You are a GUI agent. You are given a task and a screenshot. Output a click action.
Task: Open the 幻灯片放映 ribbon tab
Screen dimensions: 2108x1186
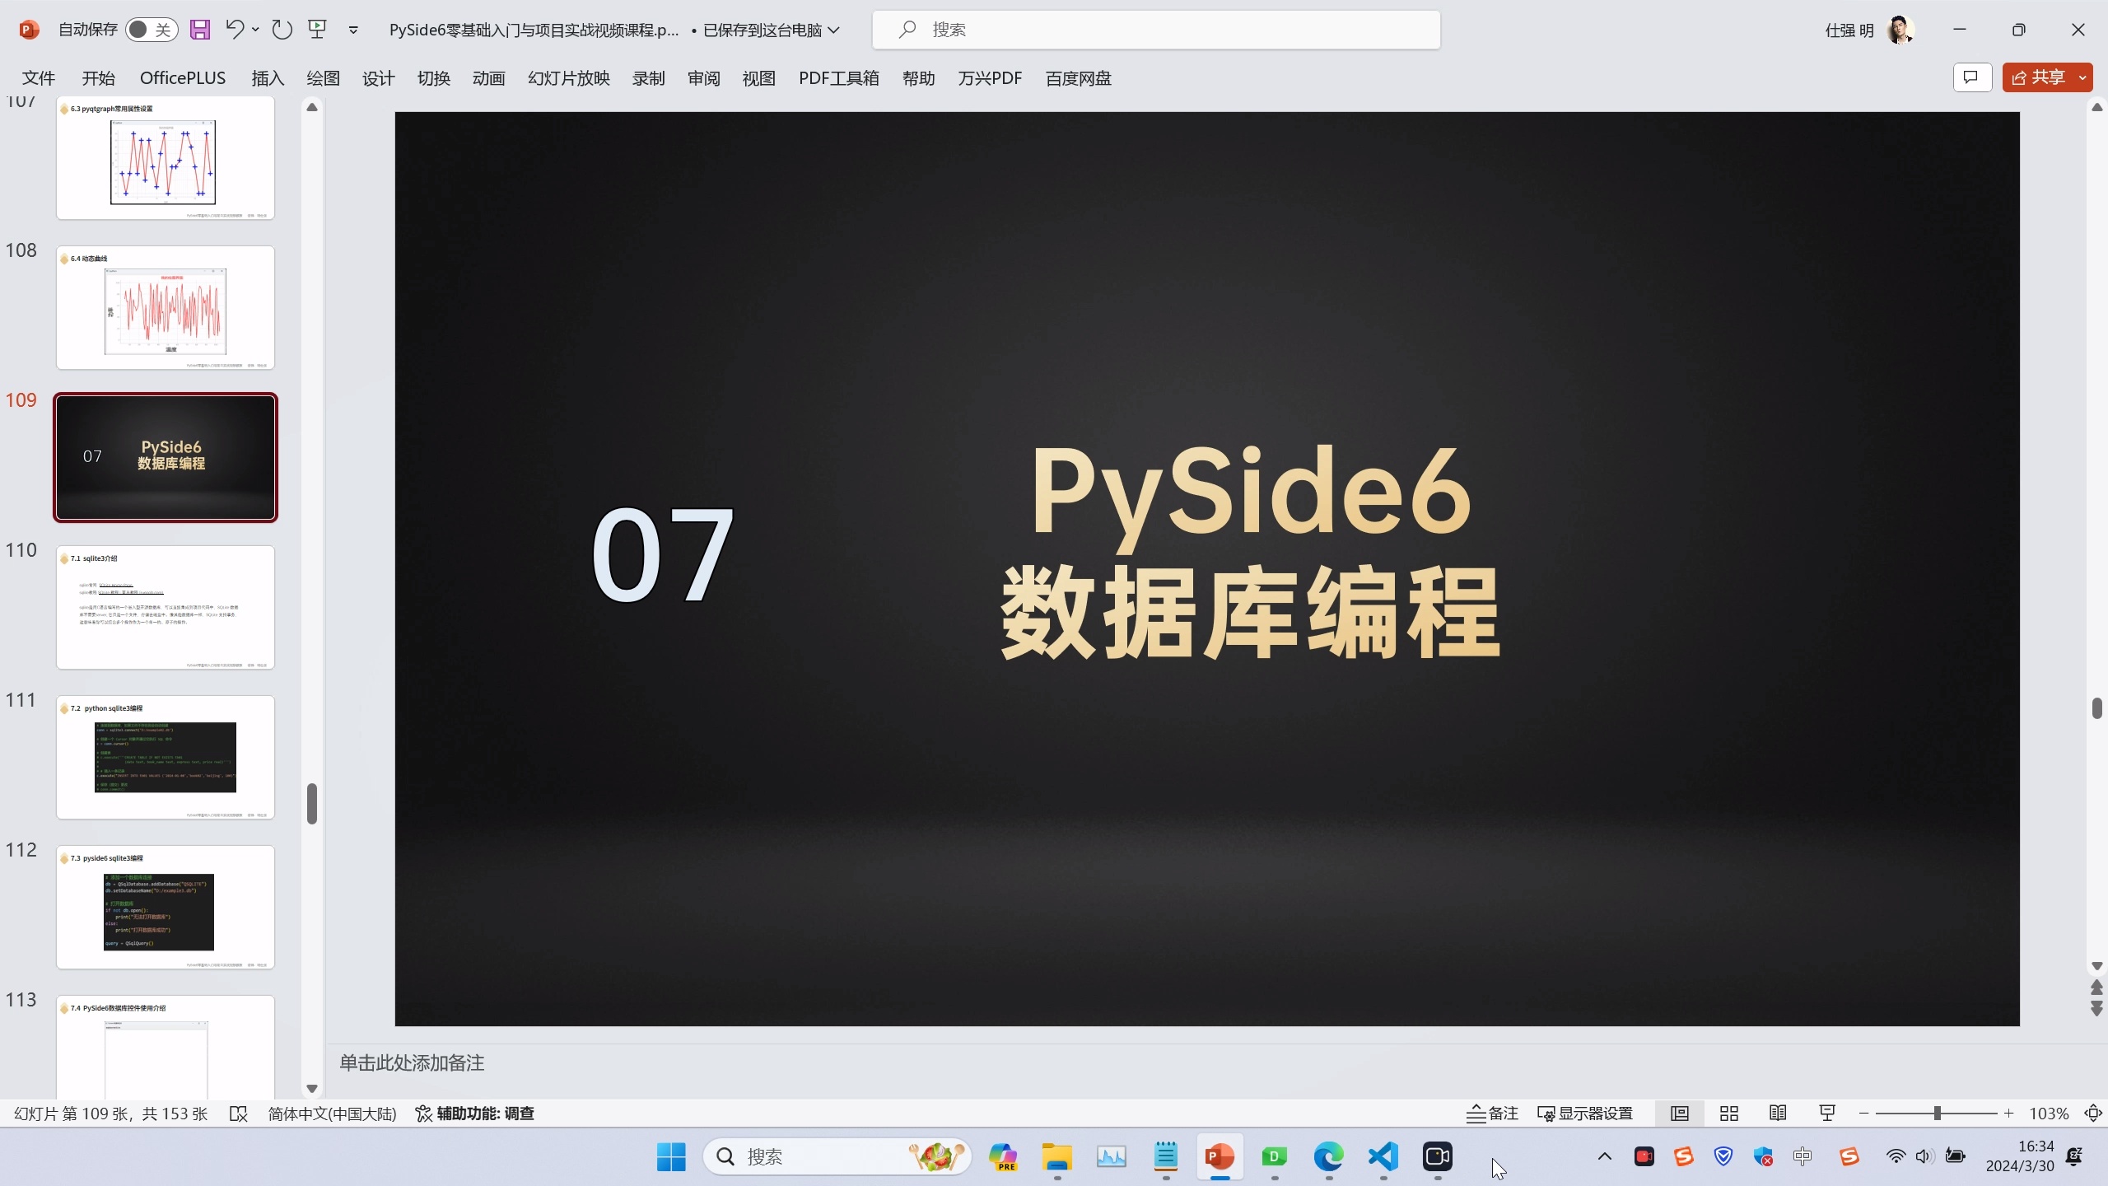pos(567,77)
